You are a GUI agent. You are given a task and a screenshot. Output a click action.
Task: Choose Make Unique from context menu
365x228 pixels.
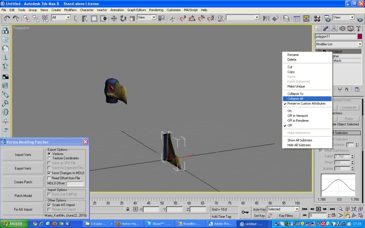point(307,86)
